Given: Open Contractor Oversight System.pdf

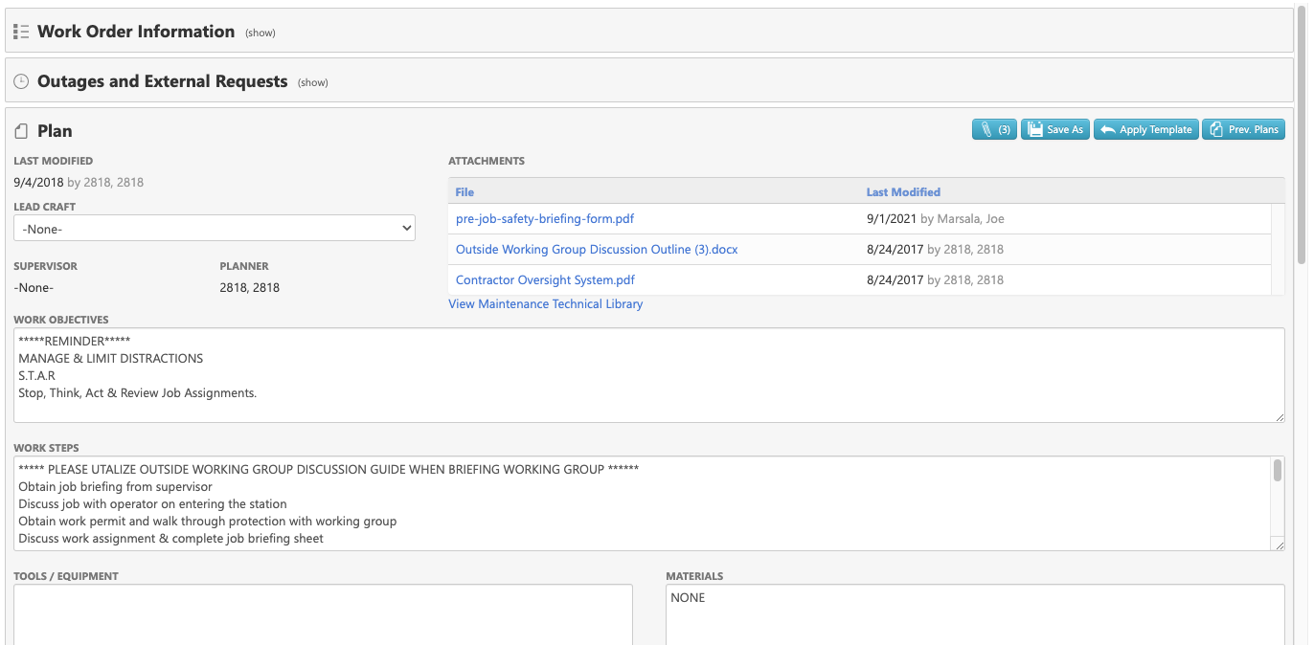Looking at the screenshot, I should [545, 280].
